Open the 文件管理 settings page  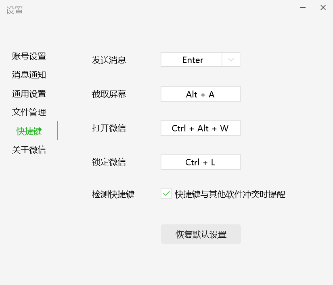[x=29, y=112]
